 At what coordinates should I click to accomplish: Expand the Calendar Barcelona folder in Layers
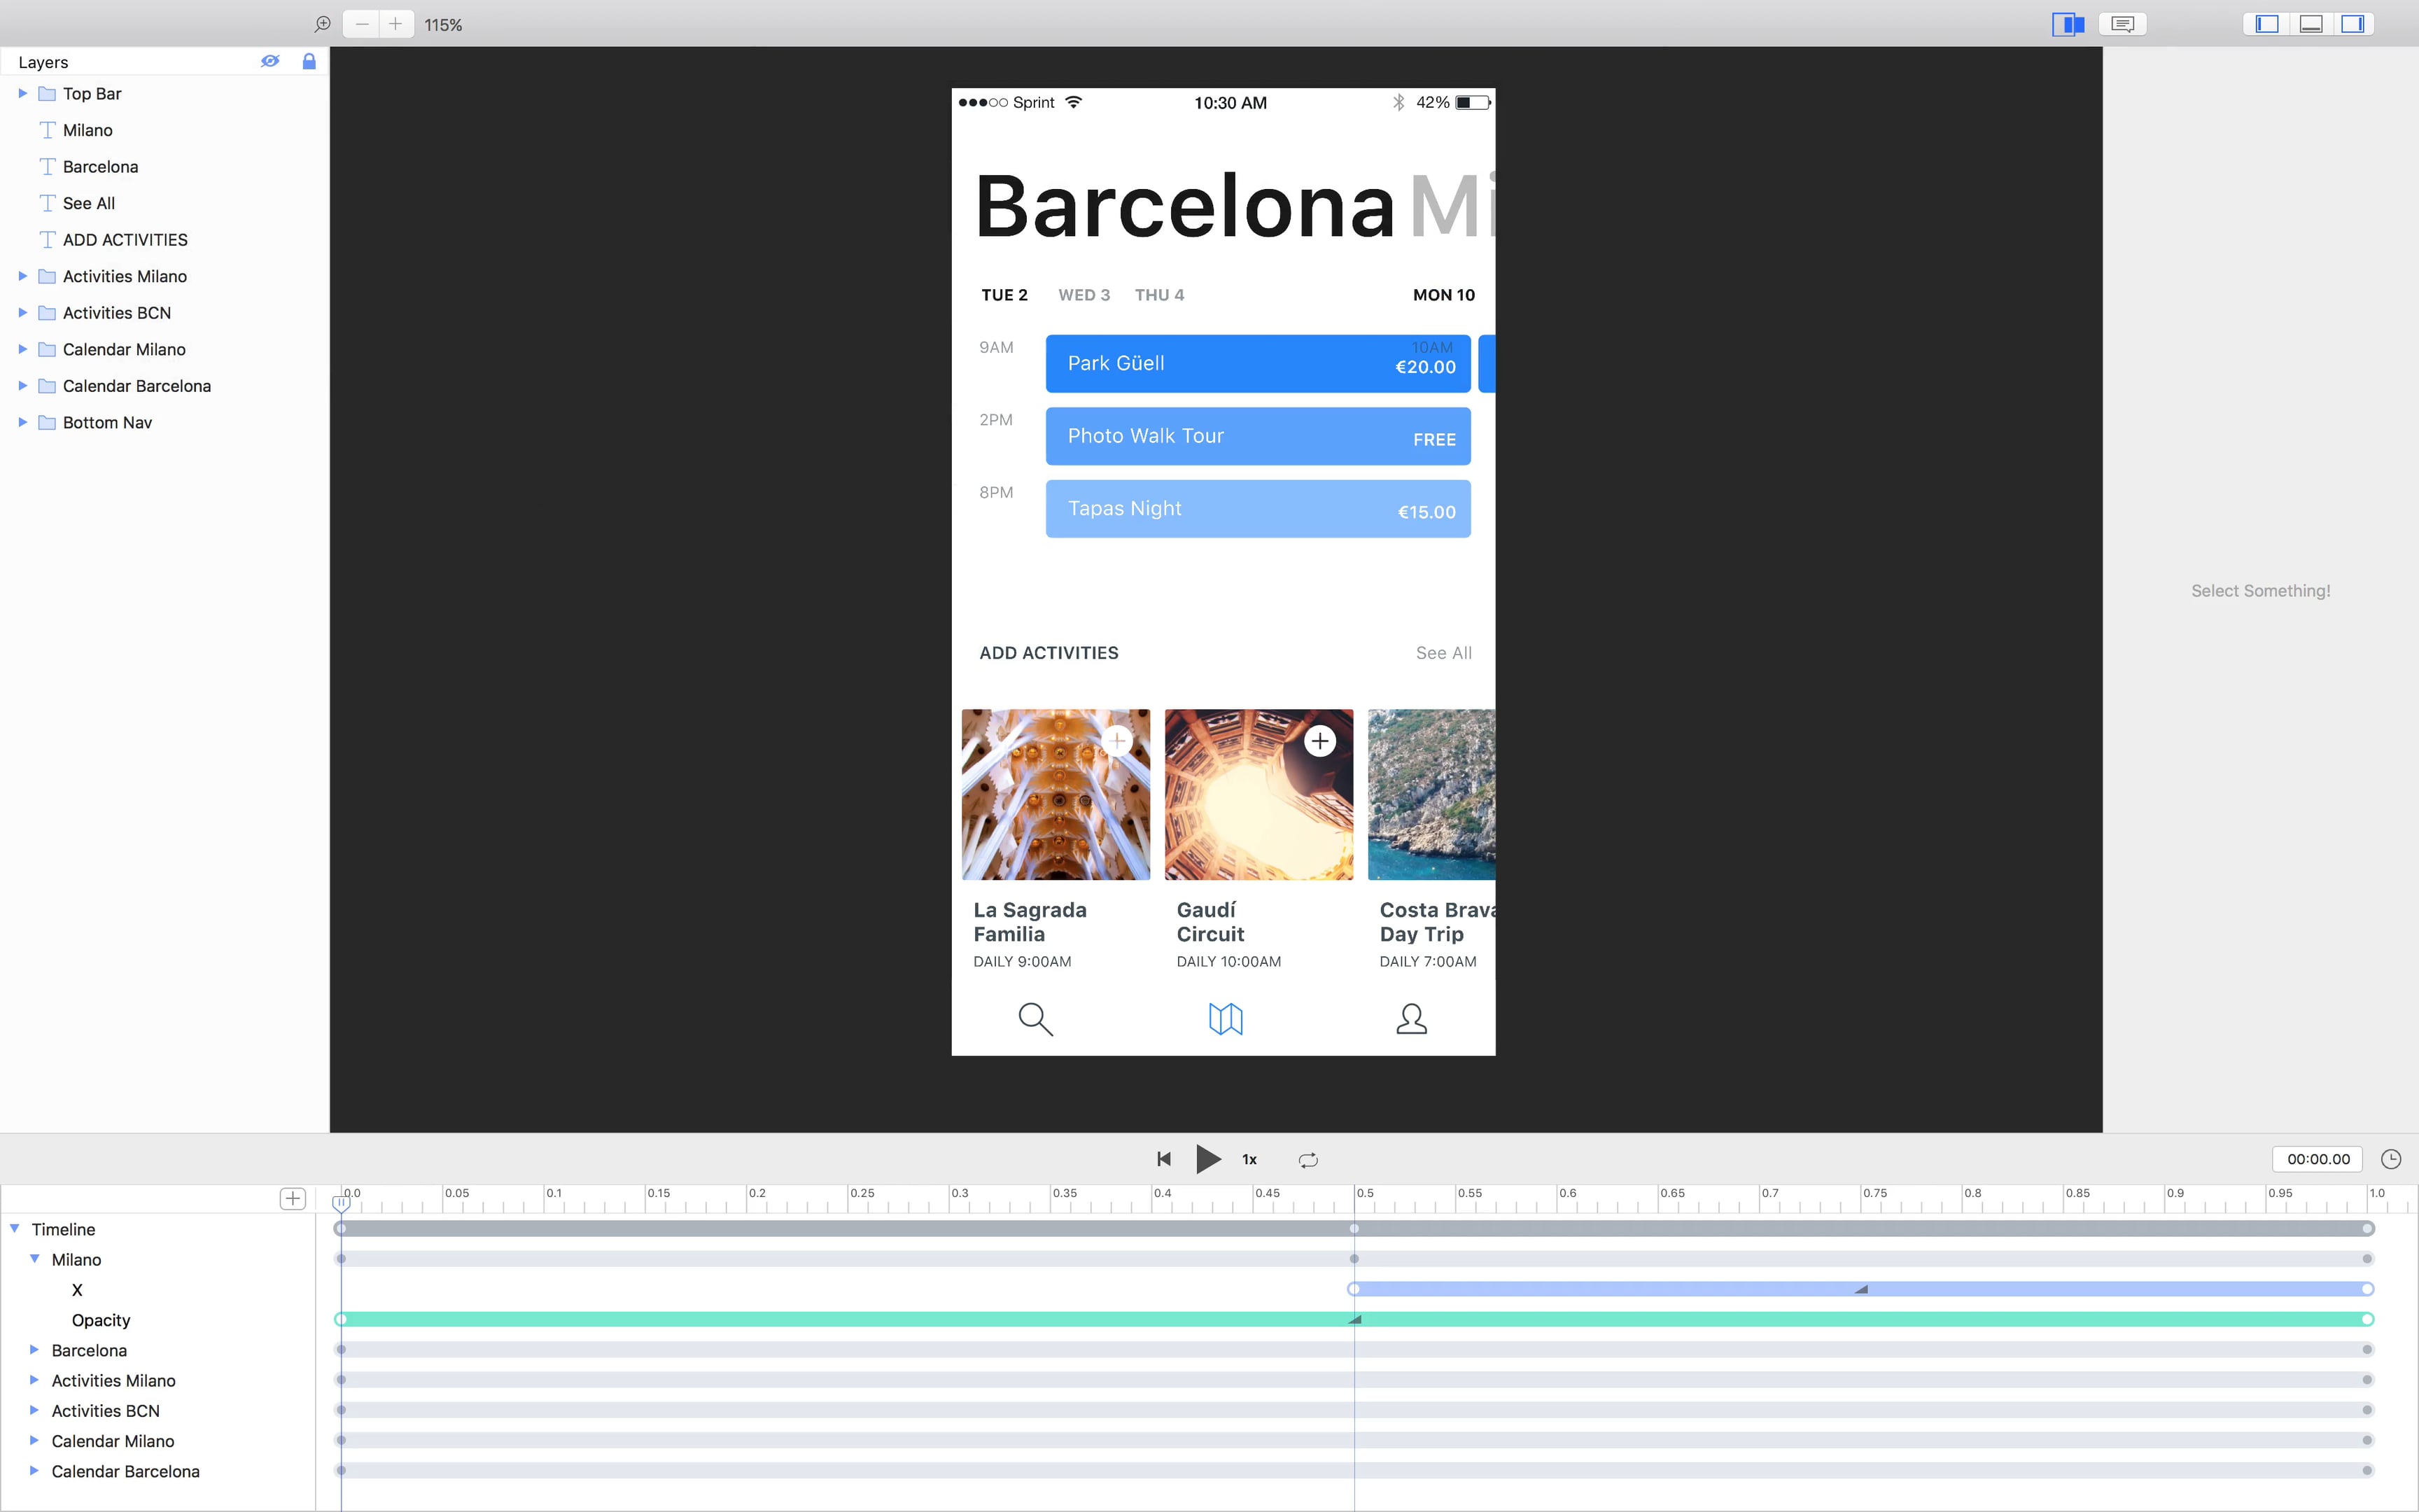23,385
